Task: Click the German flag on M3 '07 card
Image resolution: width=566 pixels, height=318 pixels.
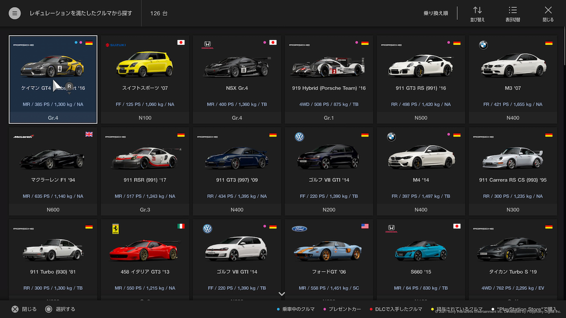Action: 549,42
